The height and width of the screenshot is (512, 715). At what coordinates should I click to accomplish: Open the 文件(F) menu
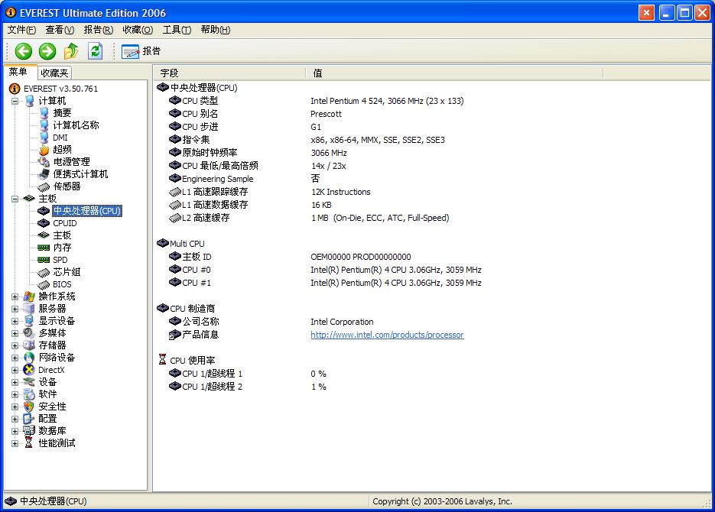[21, 30]
